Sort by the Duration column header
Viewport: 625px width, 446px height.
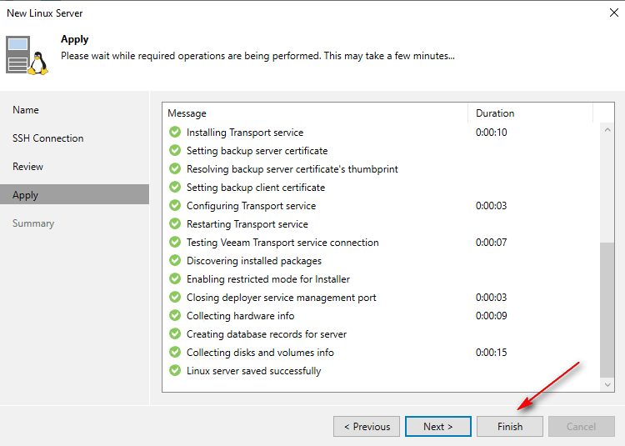529,113
